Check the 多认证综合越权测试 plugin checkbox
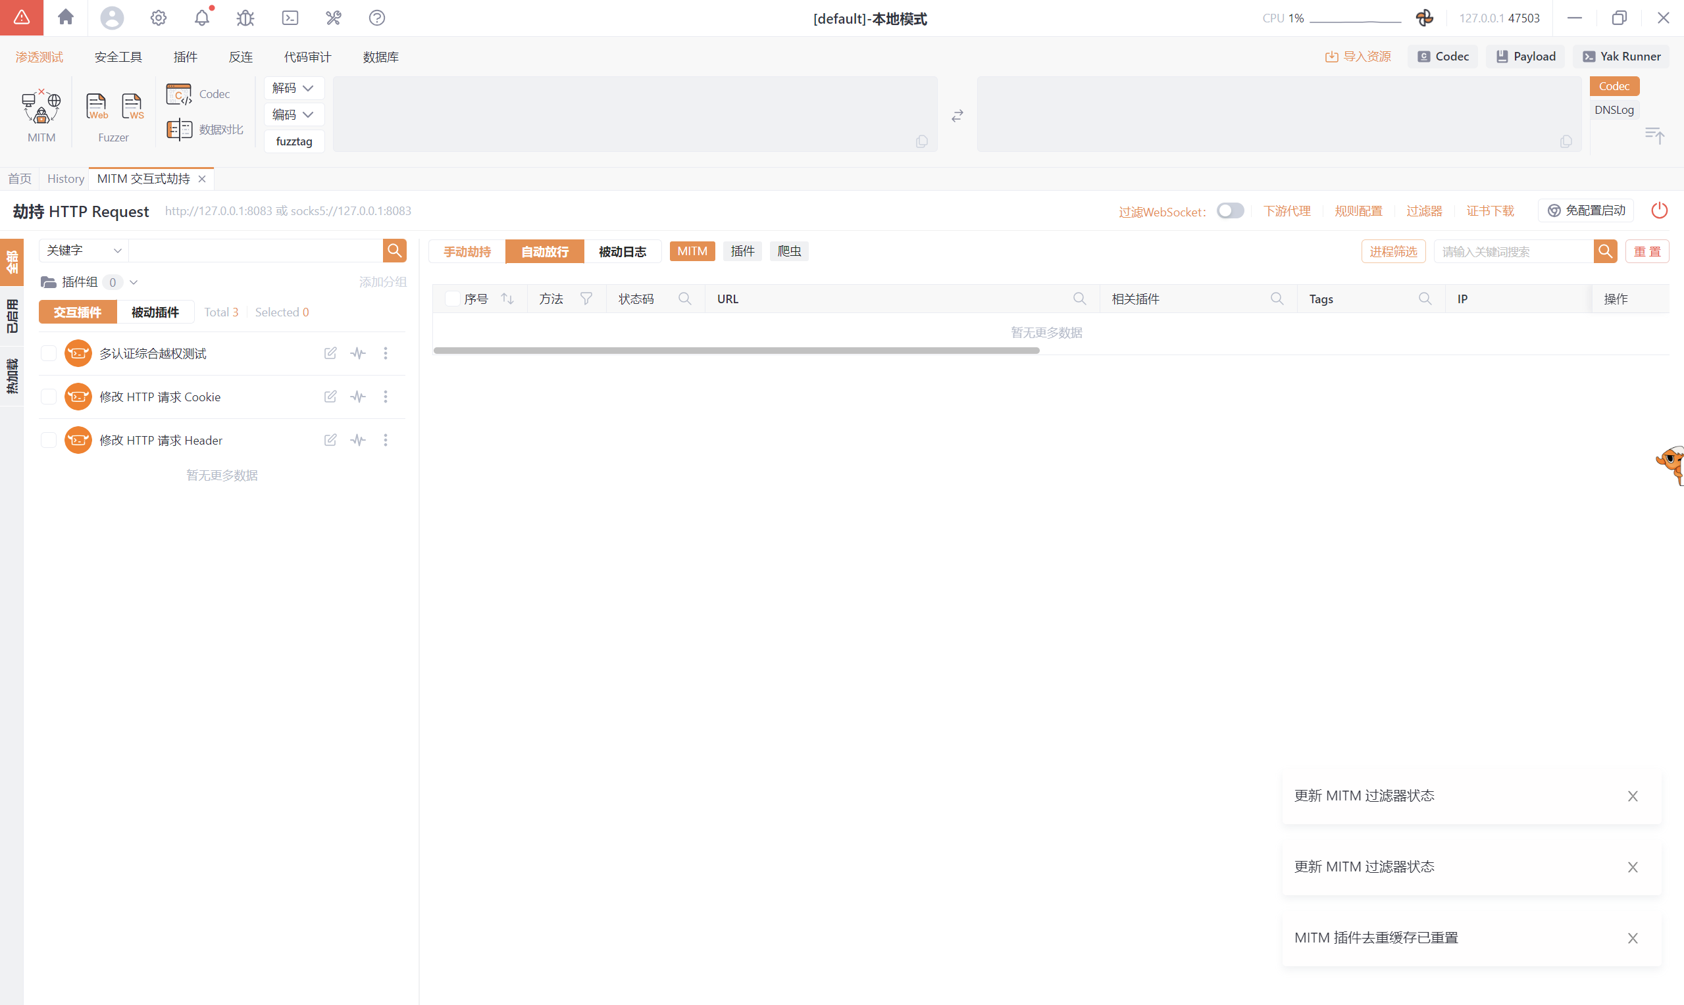Screen dimensions: 1684x1005 pos(49,353)
